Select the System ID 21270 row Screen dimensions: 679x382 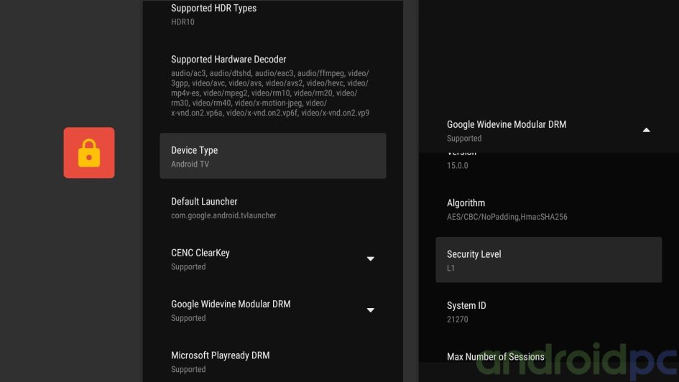pyautogui.click(x=548, y=312)
